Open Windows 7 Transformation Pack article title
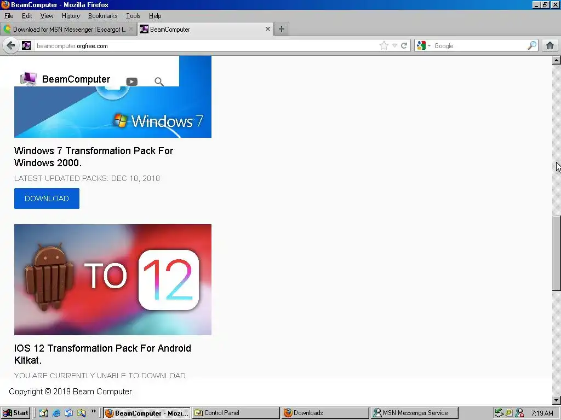Image resolution: width=561 pixels, height=420 pixels. tap(94, 157)
